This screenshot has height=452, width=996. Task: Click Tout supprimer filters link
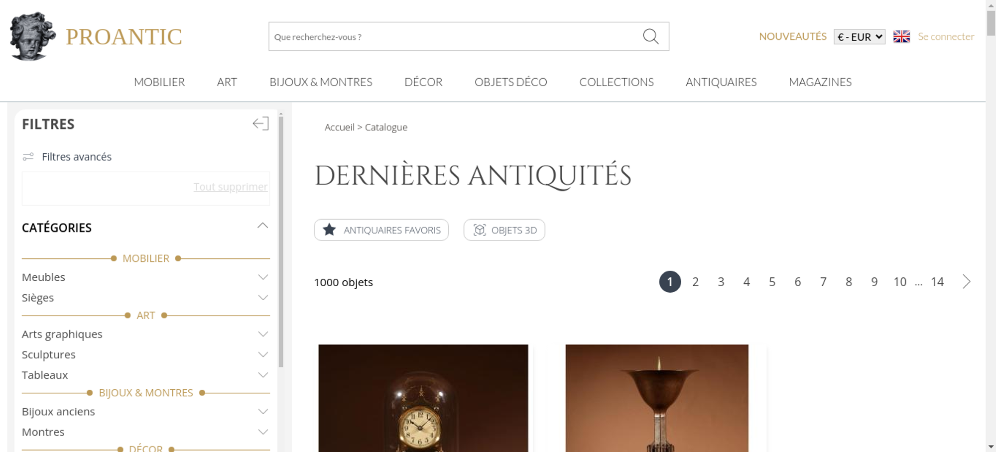231,187
